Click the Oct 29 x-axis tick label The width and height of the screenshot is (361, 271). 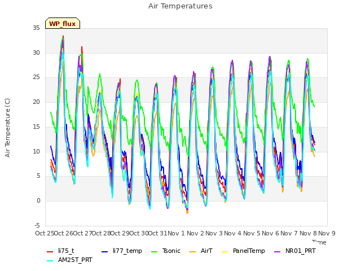point(120,233)
